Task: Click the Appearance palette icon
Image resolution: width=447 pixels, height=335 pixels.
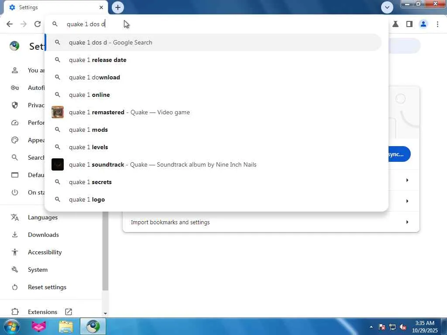Action: coord(15,140)
